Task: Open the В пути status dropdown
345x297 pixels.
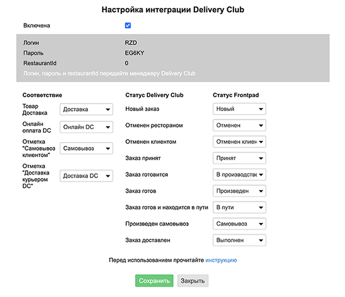Action: click(x=239, y=207)
